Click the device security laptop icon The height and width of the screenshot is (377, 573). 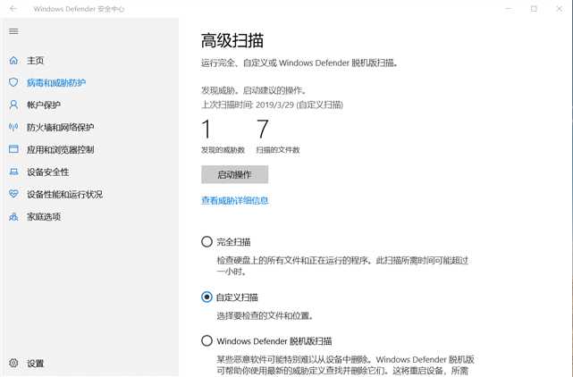click(x=13, y=172)
